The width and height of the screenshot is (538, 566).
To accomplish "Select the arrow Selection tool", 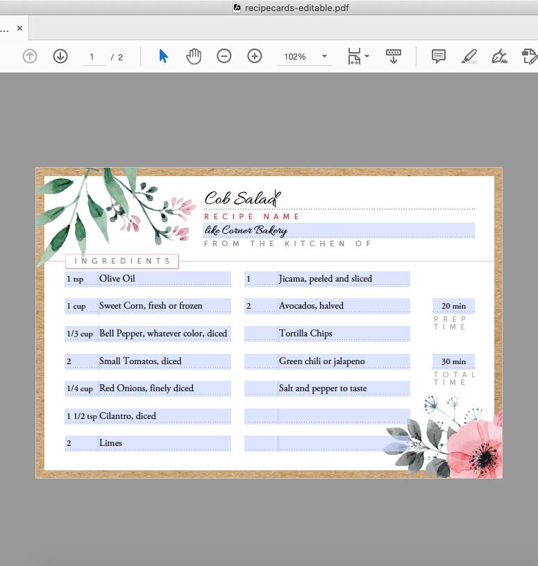I will click(x=163, y=56).
